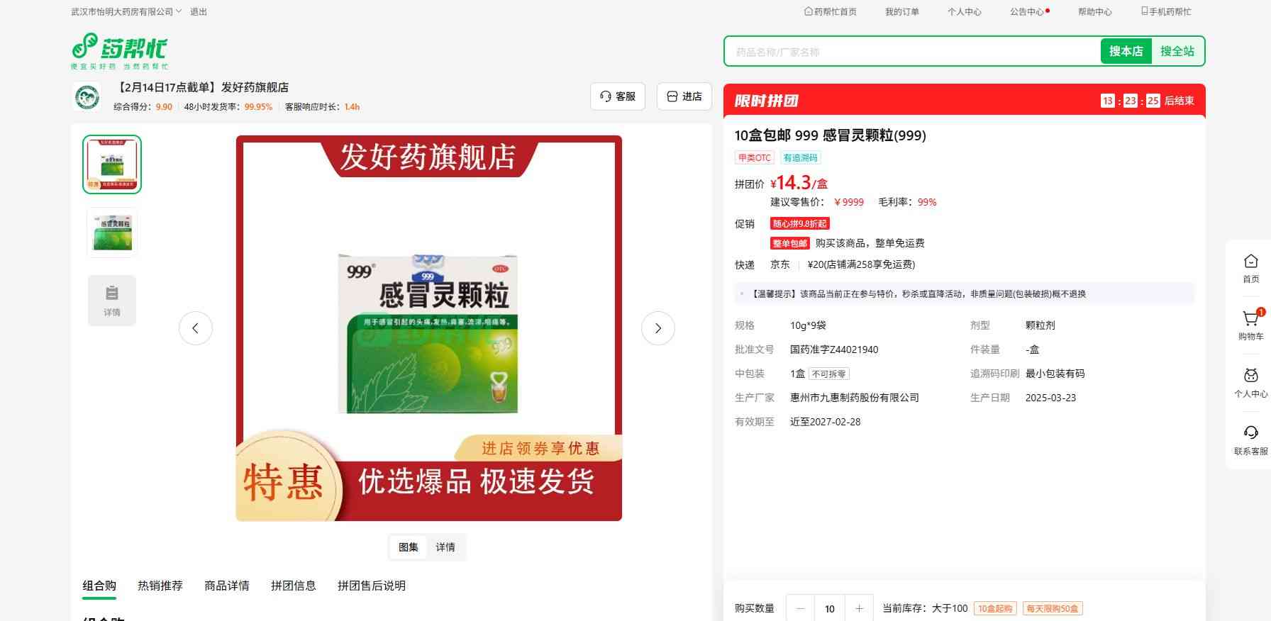Enter the shop with 进店 button

pyautogui.click(x=684, y=96)
